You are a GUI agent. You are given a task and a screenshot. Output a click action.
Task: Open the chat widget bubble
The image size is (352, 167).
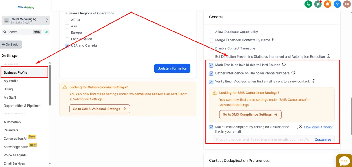[x=343, y=161]
